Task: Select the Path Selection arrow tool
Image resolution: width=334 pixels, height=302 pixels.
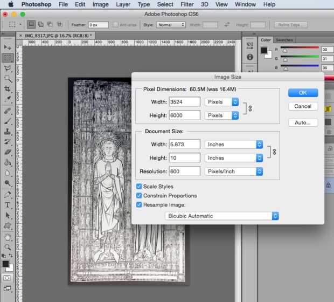Action: [8, 215]
